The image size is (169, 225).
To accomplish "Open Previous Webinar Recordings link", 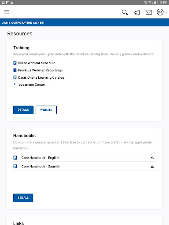I will [x=40, y=70].
